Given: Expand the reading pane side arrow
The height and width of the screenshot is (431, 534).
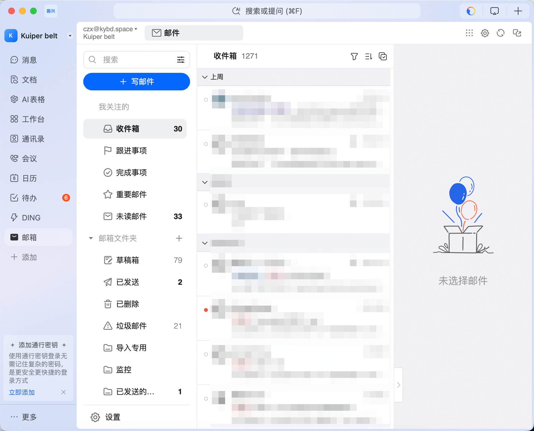Looking at the screenshot, I should 399,385.
